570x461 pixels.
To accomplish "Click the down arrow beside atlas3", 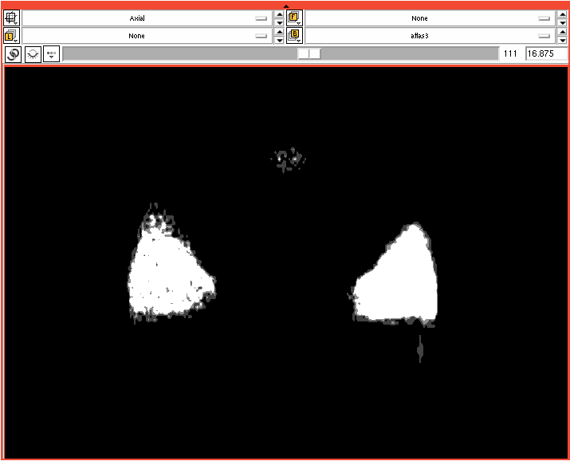I will click(562, 40).
